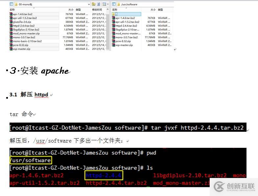258x196 pixels.
Task: Click archive icon of xsp-master.zip in left pane
Action: coord(11,49)
